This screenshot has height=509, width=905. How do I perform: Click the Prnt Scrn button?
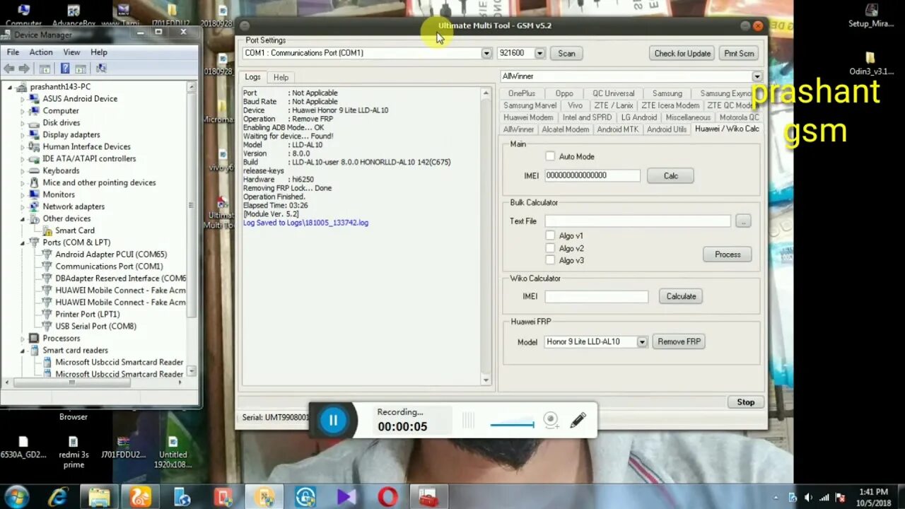(x=739, y=53)
